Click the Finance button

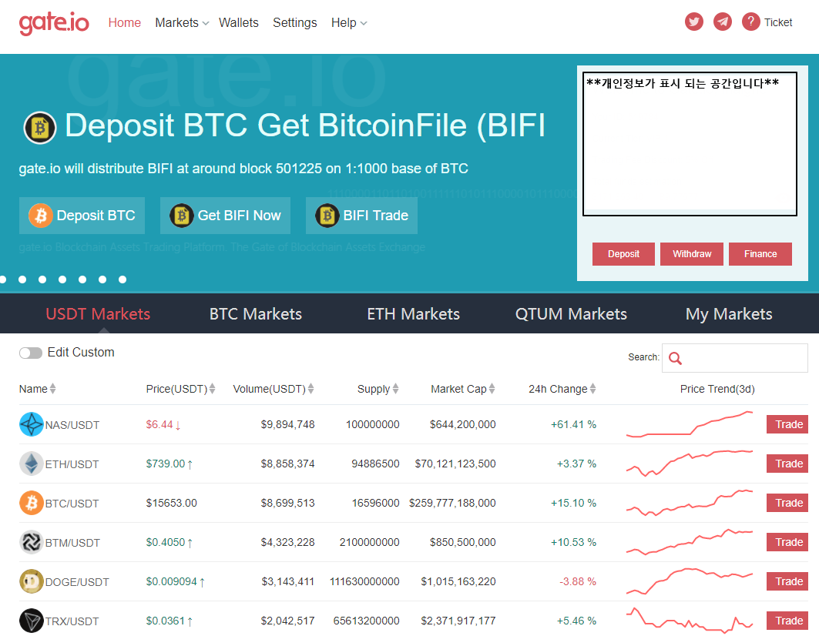point(760,254)
